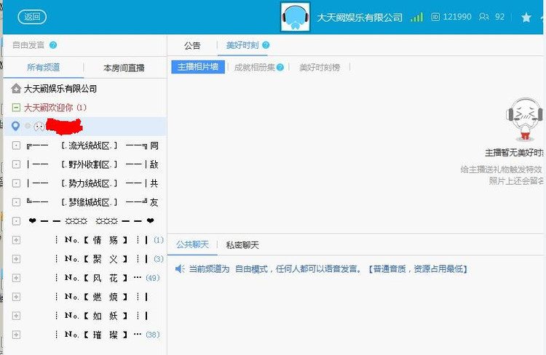
Task: Collapse the 大天阙欢迎你 channel group
Action: (x=16, y=108)
